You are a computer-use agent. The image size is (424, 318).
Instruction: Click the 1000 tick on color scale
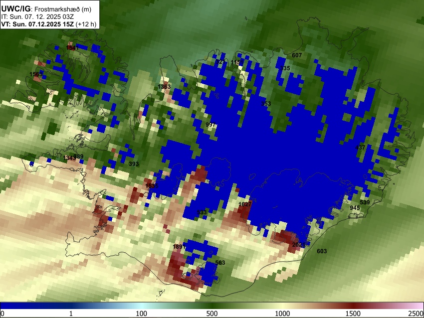[282, 314]
